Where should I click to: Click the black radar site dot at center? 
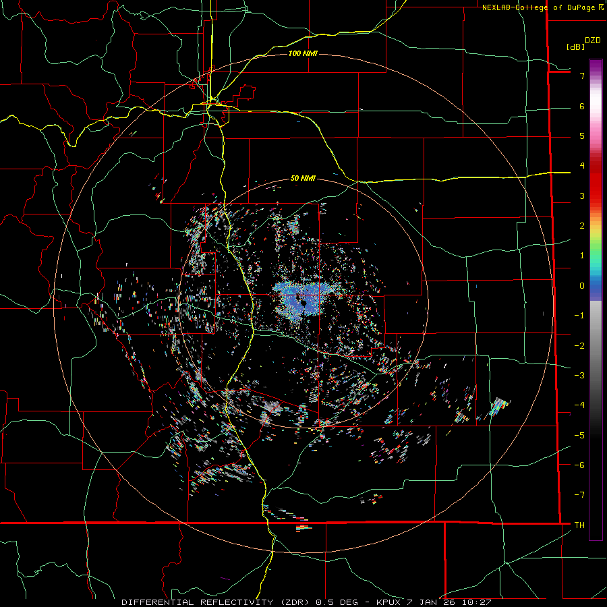click(x=304, y=302)
